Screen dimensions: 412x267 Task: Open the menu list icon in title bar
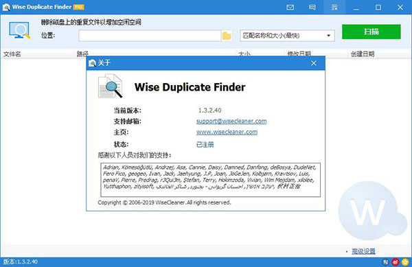tap(334, 8)
